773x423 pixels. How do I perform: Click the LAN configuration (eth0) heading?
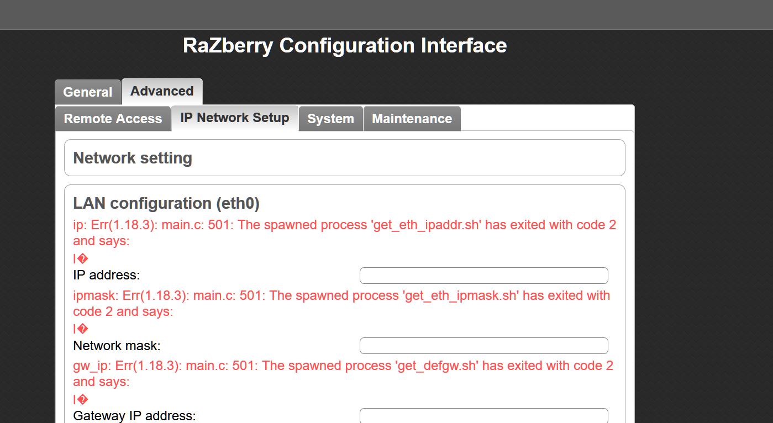tap(166, 203)
